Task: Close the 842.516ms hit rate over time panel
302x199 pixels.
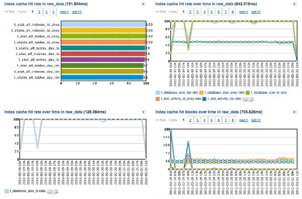Action: pyautogui.click(x=294, y=4)
